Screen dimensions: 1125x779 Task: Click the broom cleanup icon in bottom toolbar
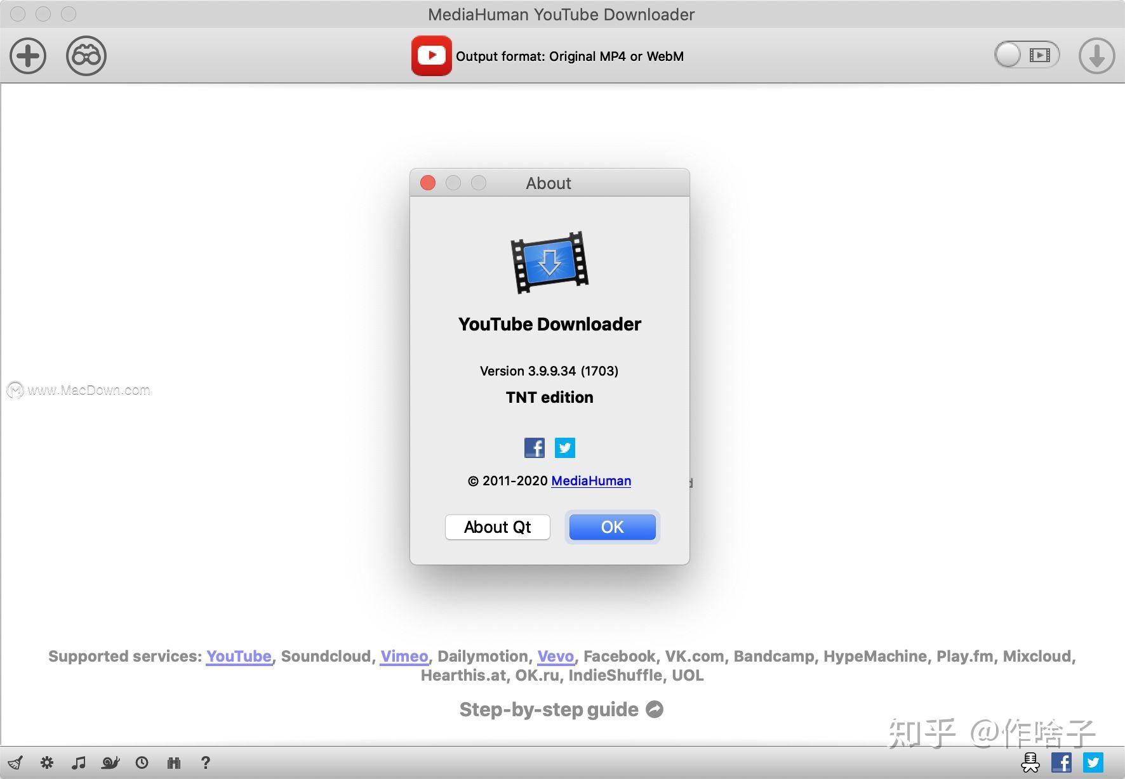[15, 763]
